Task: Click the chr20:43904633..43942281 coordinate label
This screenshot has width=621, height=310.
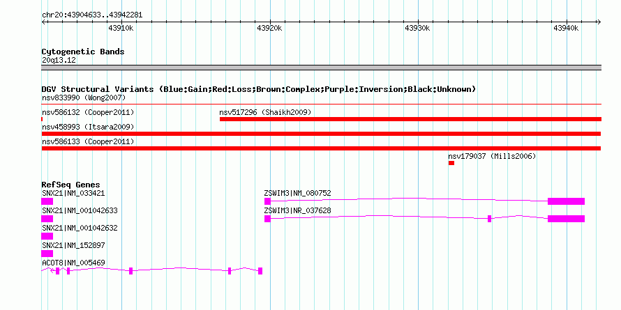Action: [x=92, y=15]
